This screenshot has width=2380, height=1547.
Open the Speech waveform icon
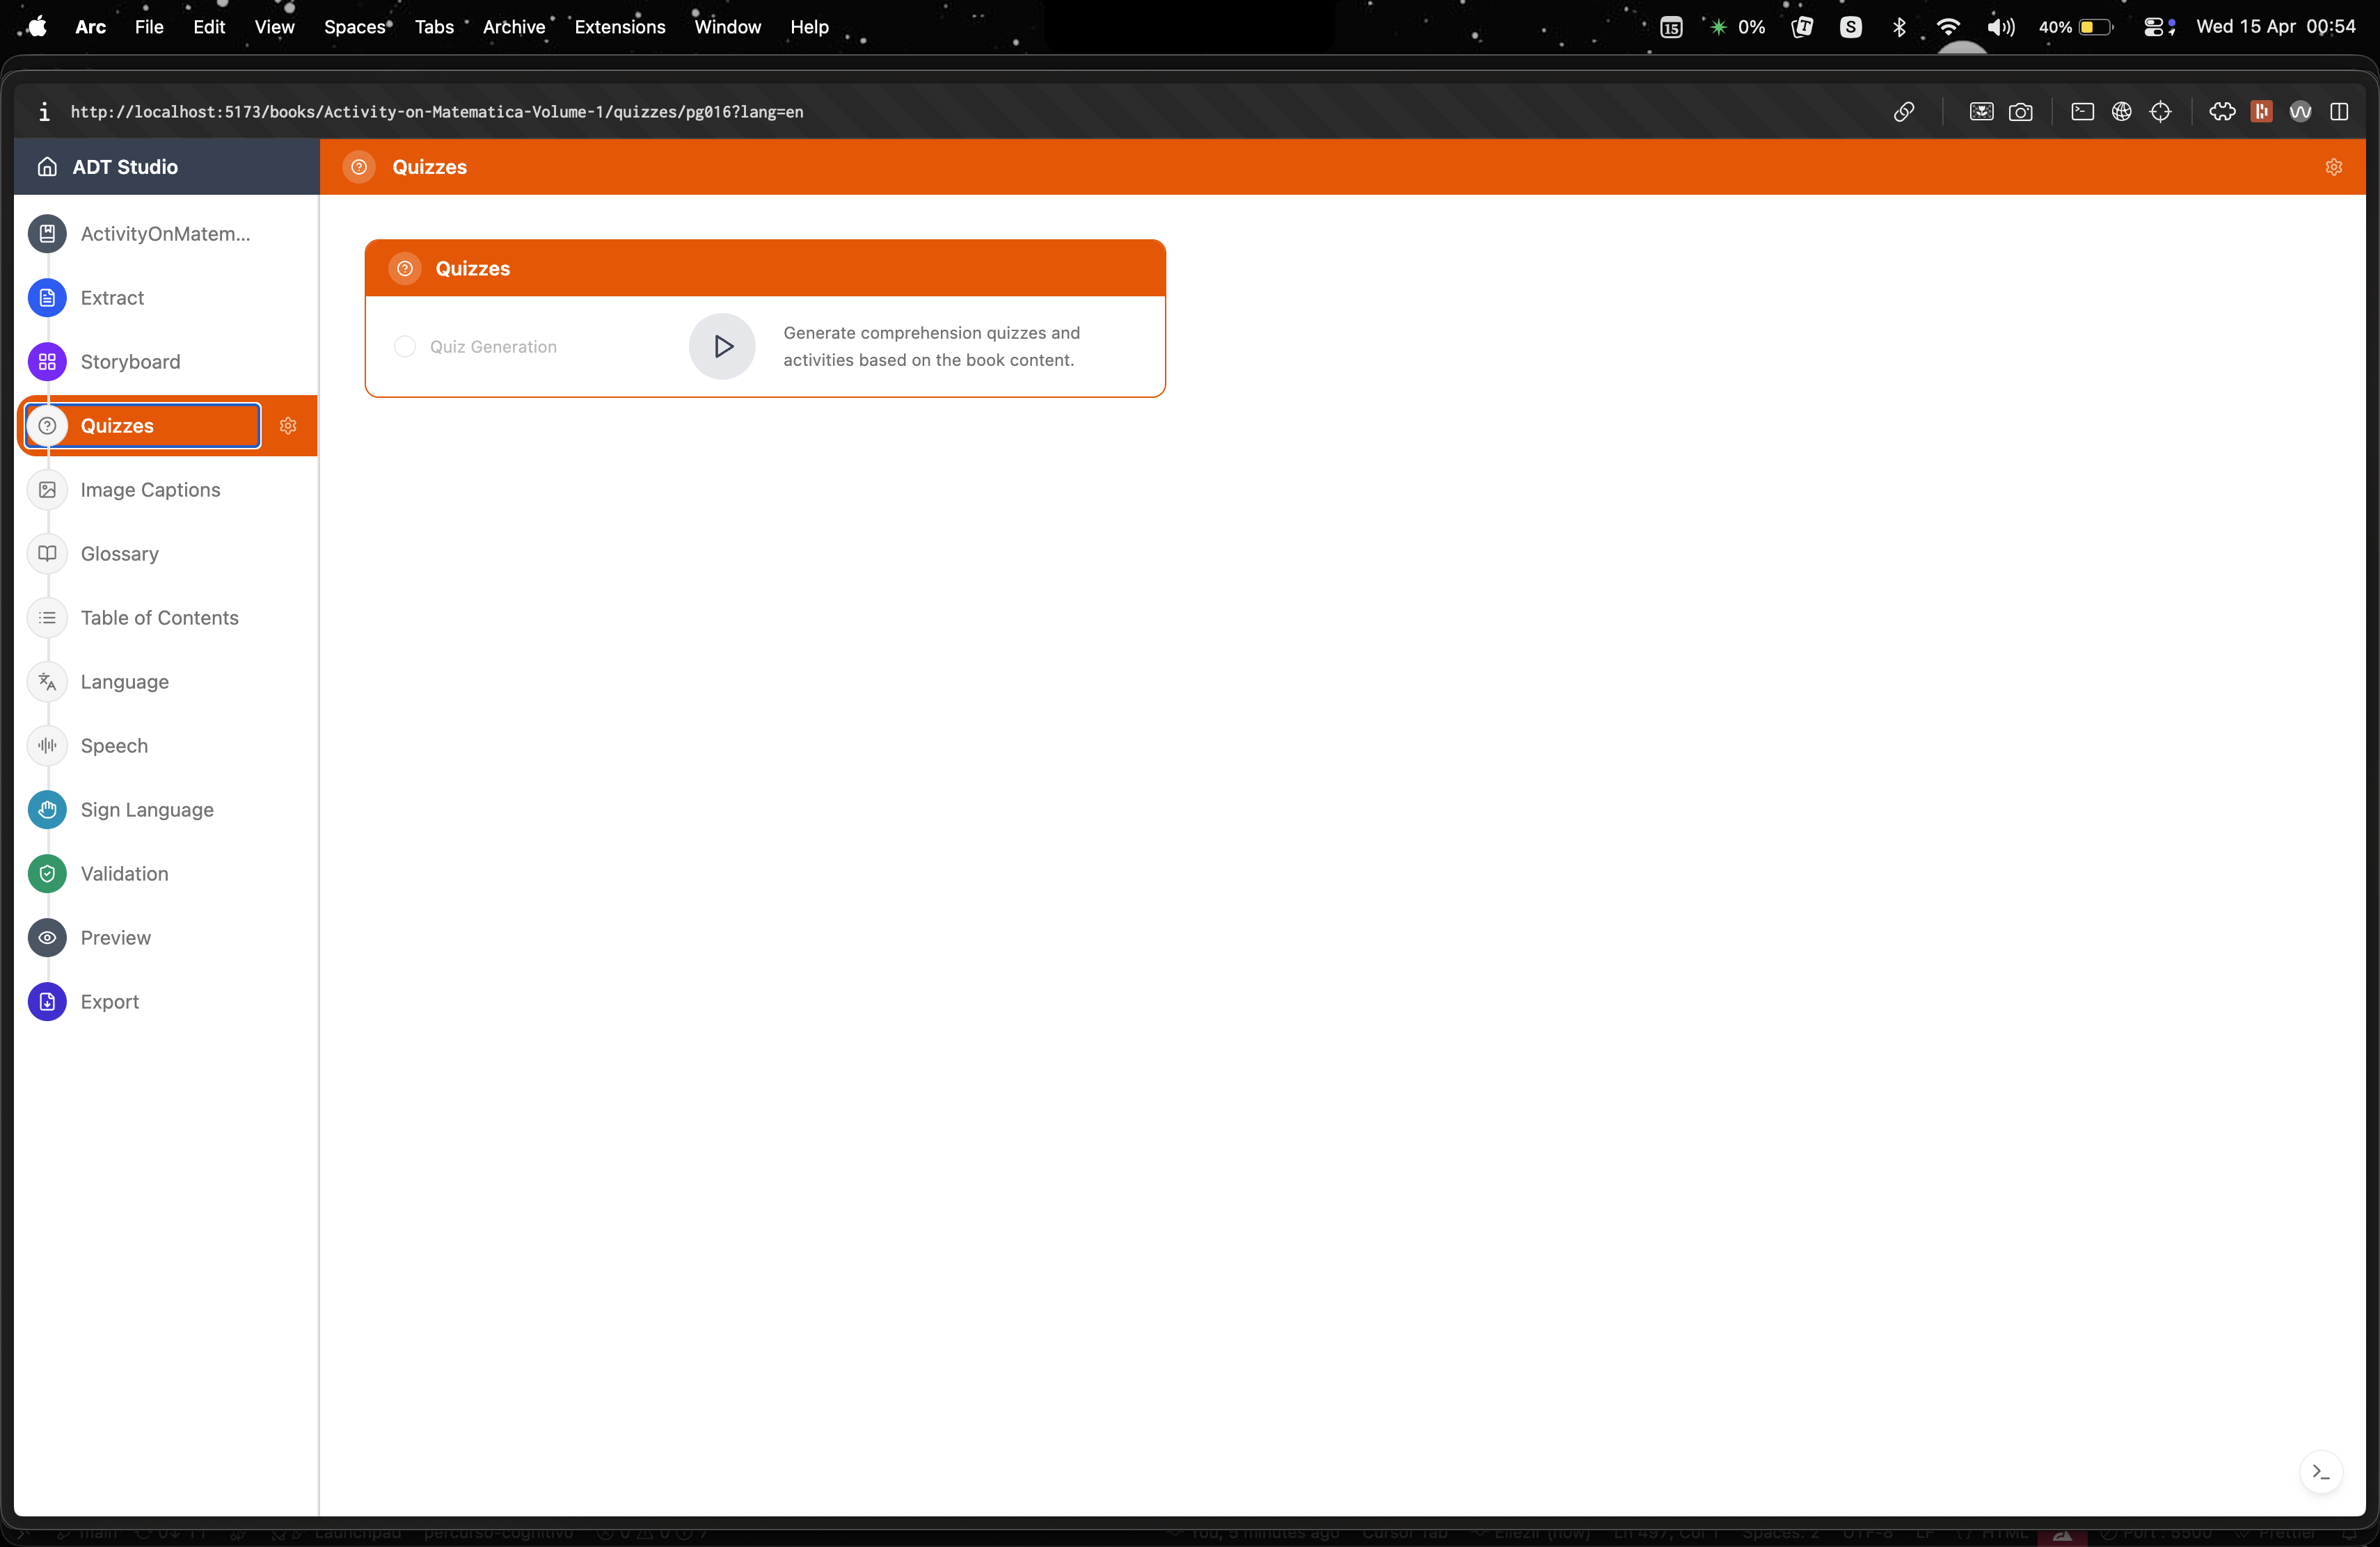(x=47, y=746)
